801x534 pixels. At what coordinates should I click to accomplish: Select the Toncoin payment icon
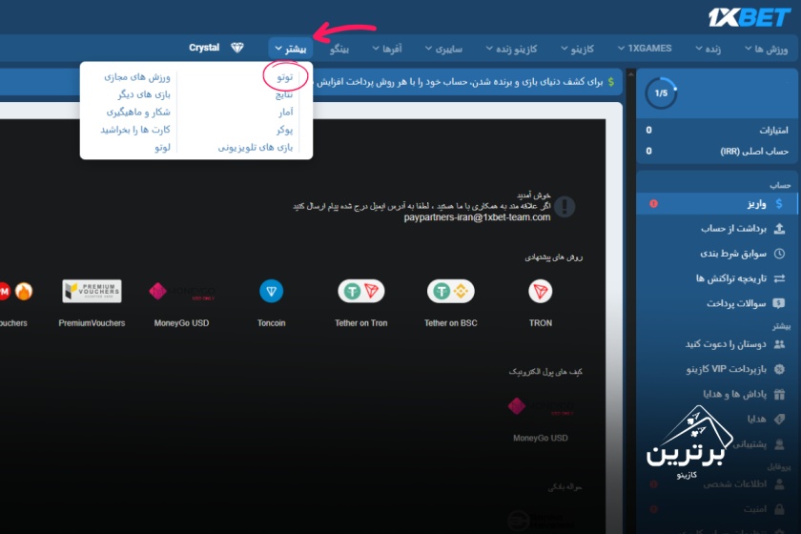pos(271,291)
